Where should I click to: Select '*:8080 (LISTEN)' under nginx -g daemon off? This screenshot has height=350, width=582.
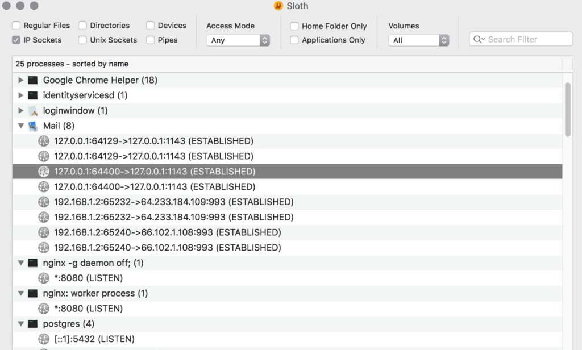(x=88, y=278)
